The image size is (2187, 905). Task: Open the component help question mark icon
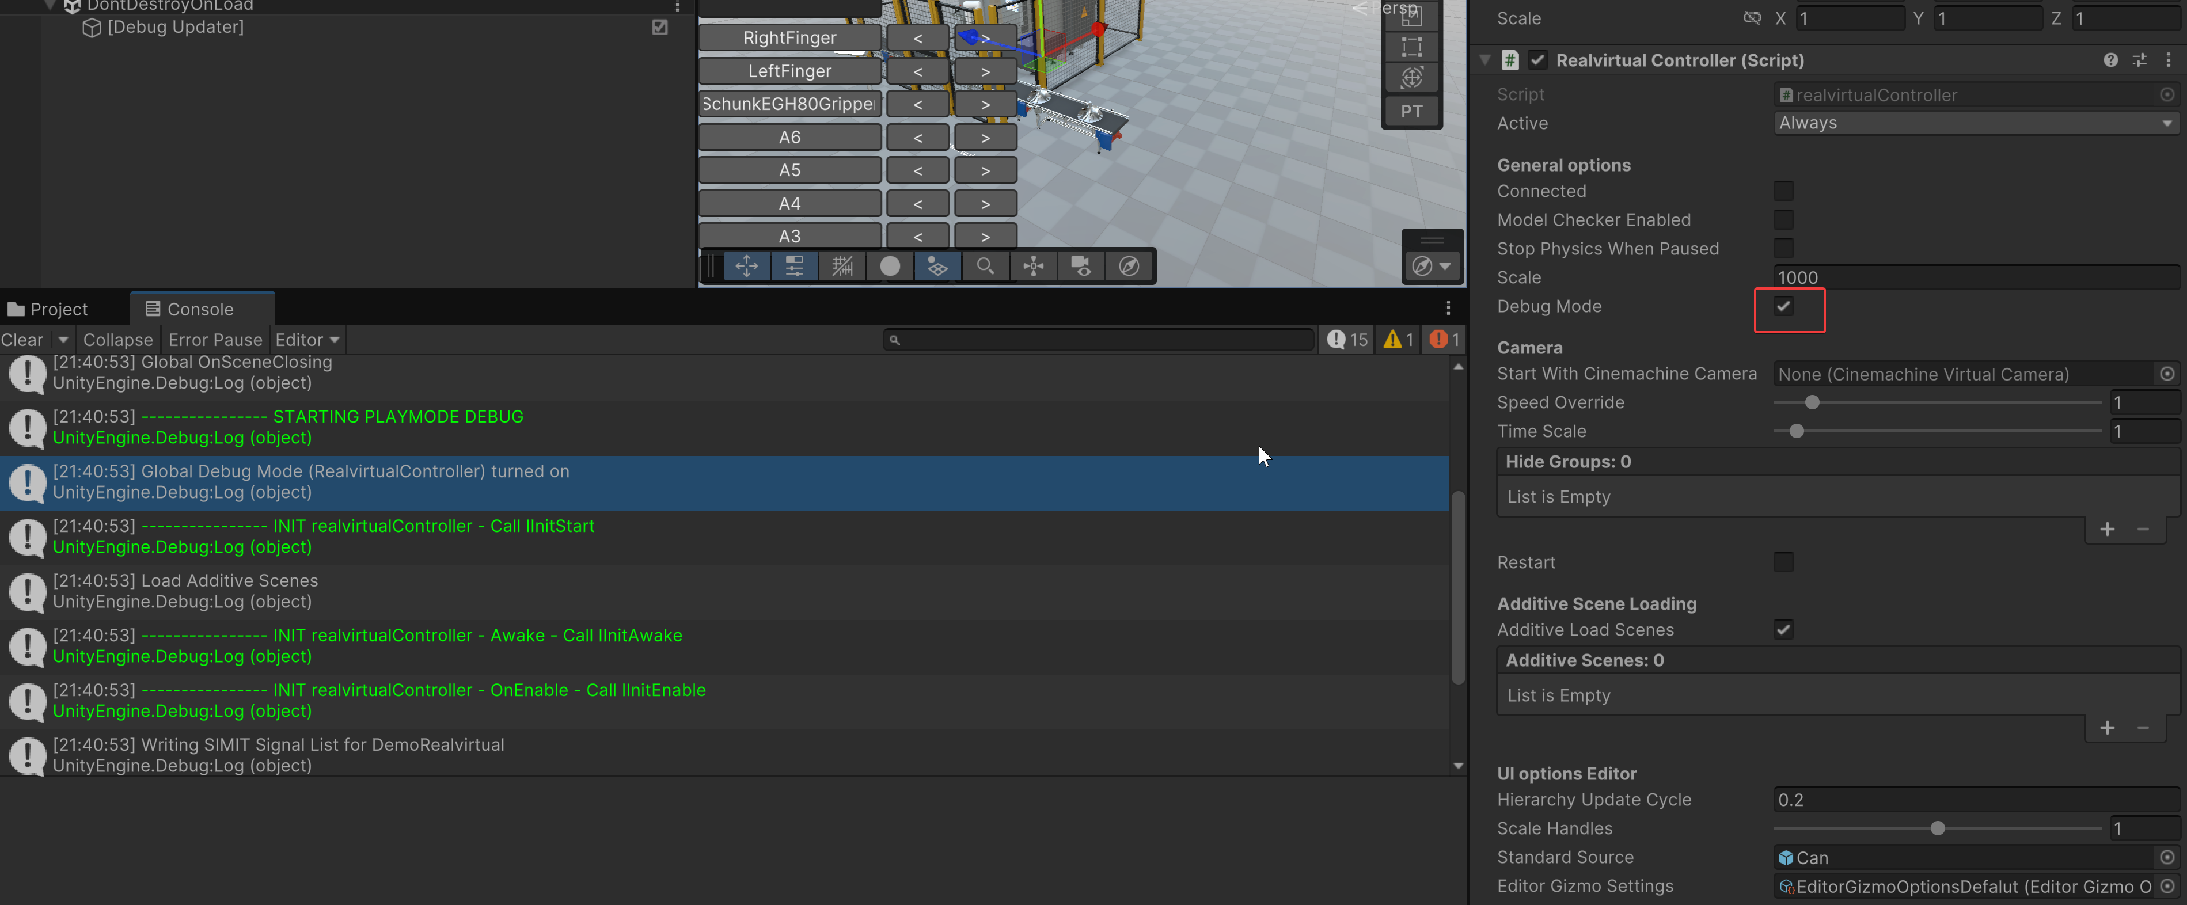tap(2110, 60)
